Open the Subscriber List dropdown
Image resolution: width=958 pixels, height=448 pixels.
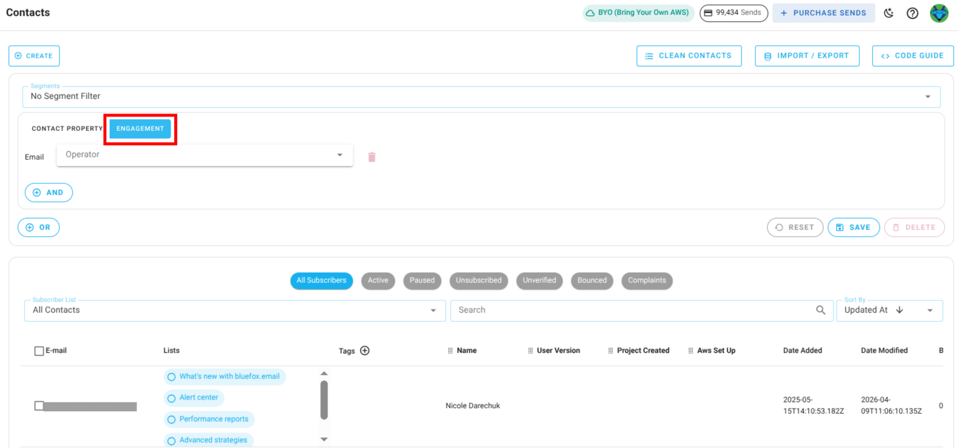pyautogui.click(x=235, y=310)
